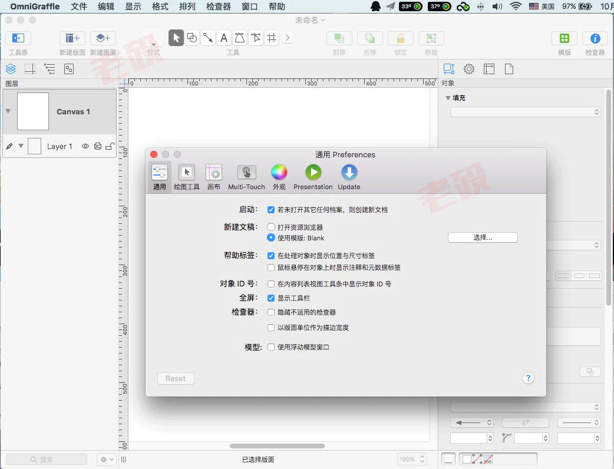
Task: Open the Object inspector tab
Action: (x=449, y=69)
